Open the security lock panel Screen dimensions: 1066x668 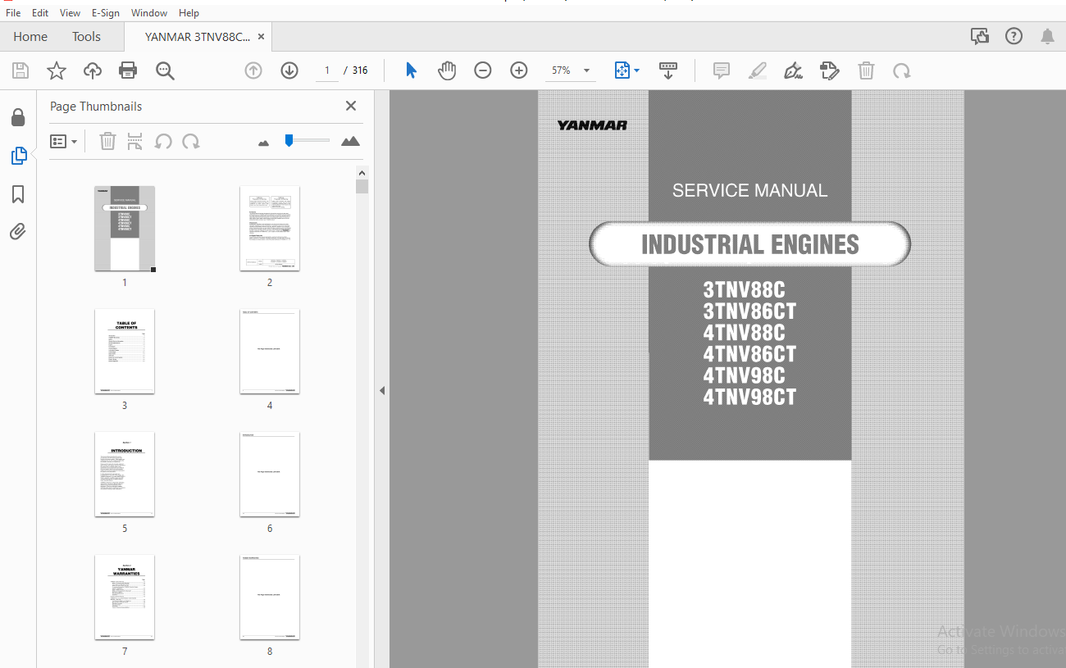pyautogui.click(x=18, y=118)
